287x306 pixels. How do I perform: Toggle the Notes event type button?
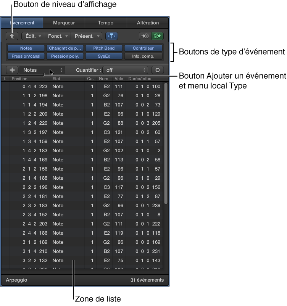[26, 48]
